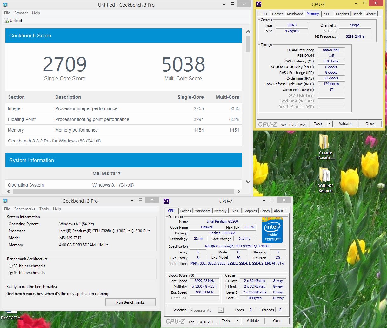Open the ЗОШ №3 Вих.роб desktop folder
The width and height of the screenshot is (387, 328).
(325, 180)
